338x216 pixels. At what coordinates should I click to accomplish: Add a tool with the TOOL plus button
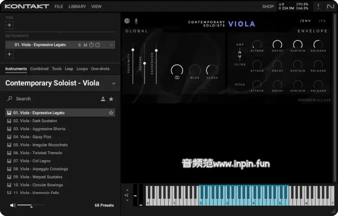9,25
